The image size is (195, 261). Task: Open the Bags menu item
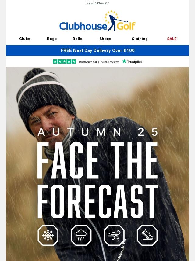(x=52, y=39)
